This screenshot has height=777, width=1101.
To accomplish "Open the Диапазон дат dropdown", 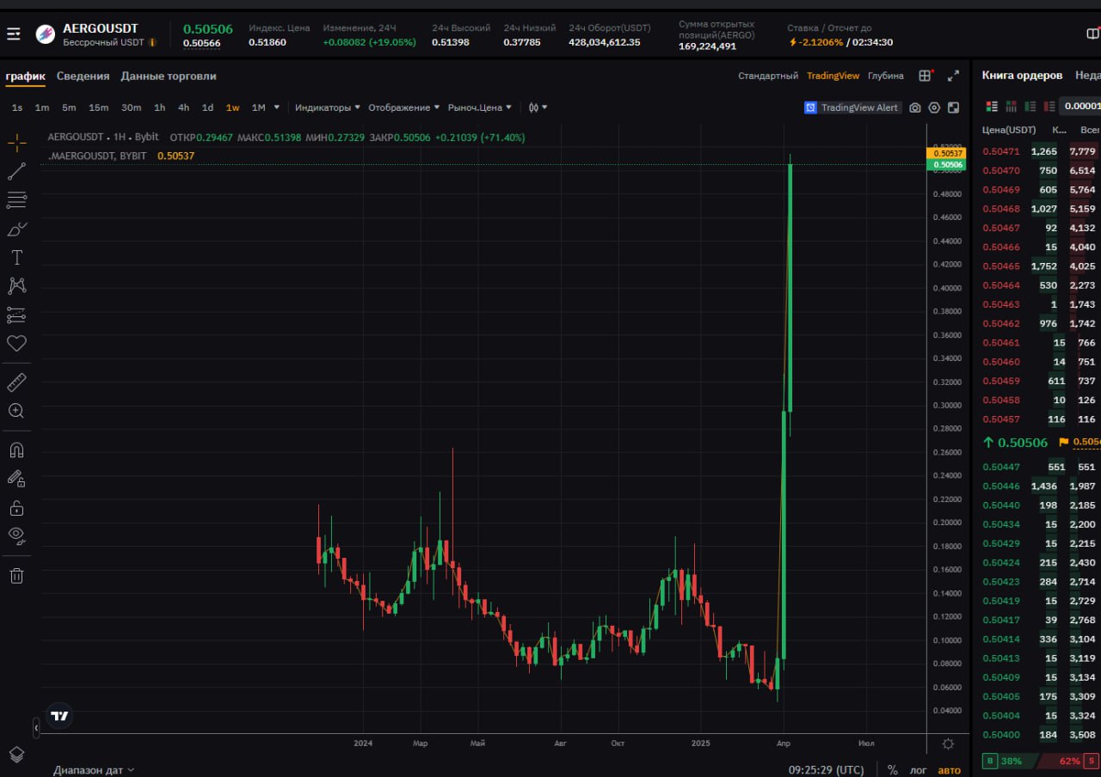I will (94, 770).
